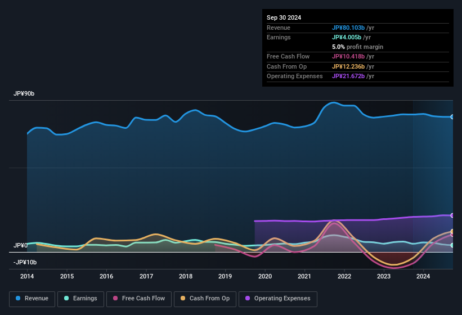
Task: Toggle the Revenue legend button
Action: click(32, 299)
